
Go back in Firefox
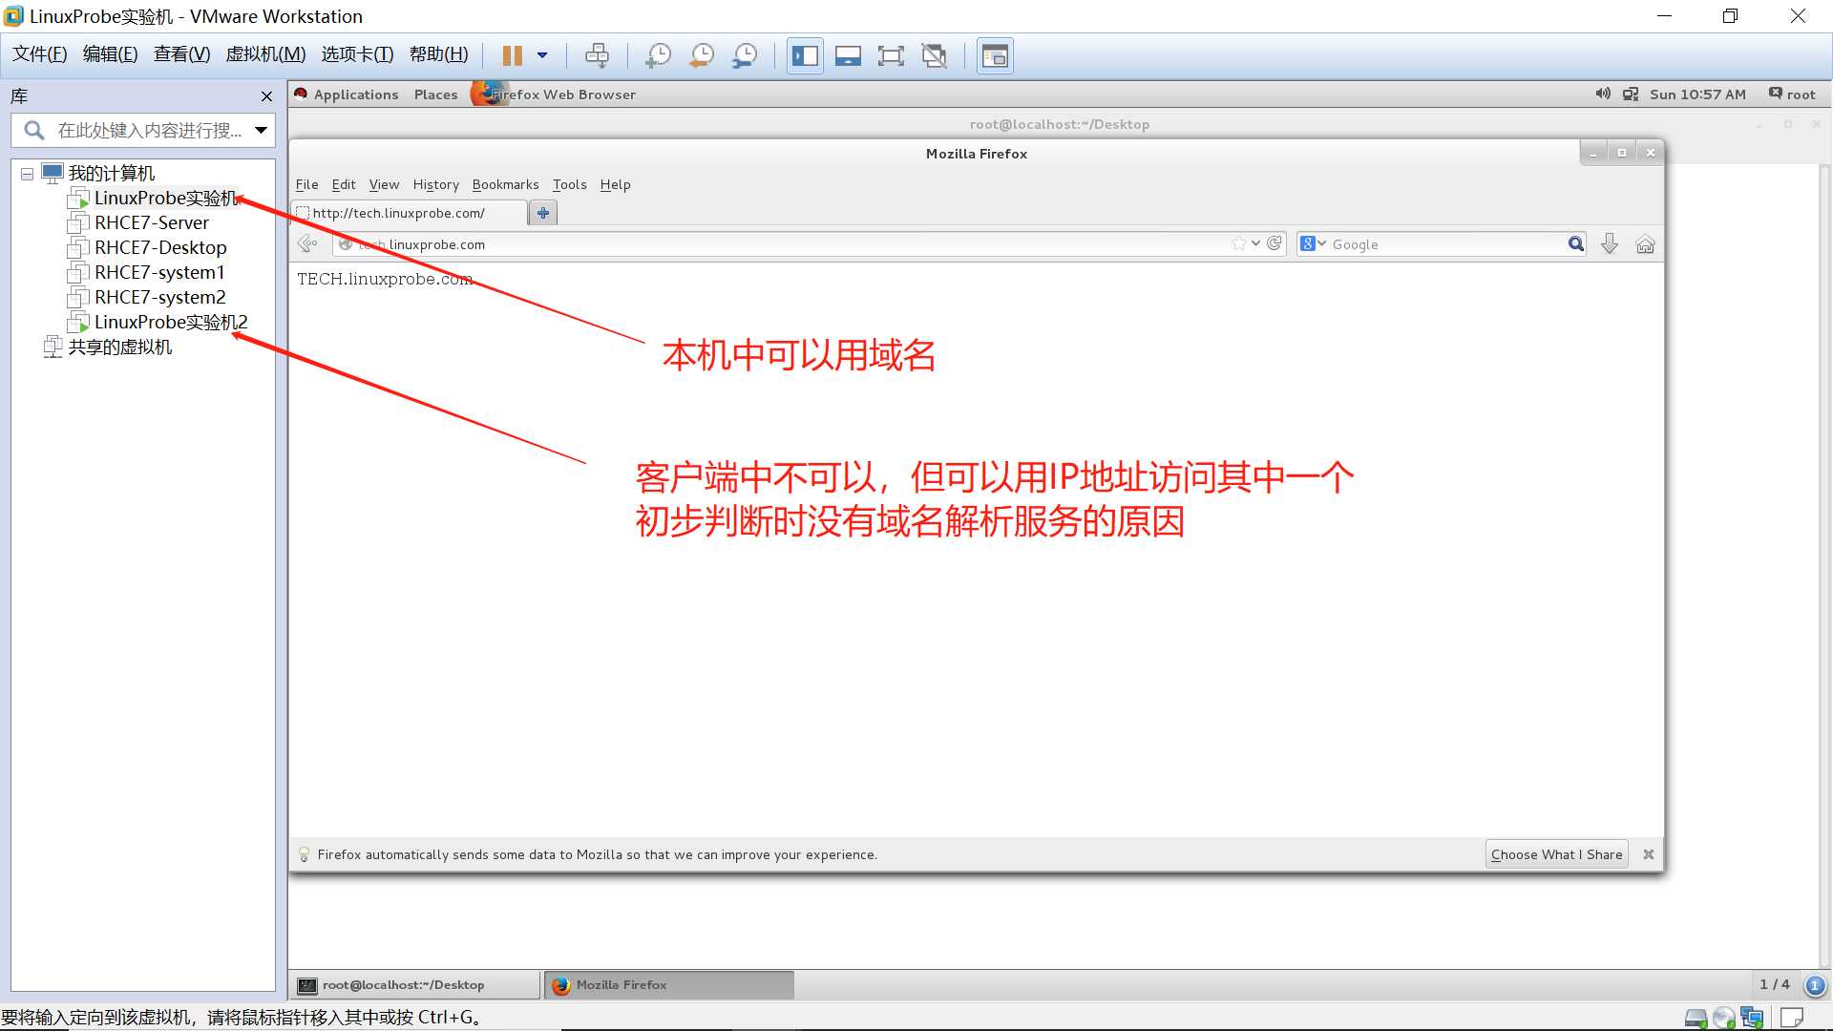click(307, 244)
